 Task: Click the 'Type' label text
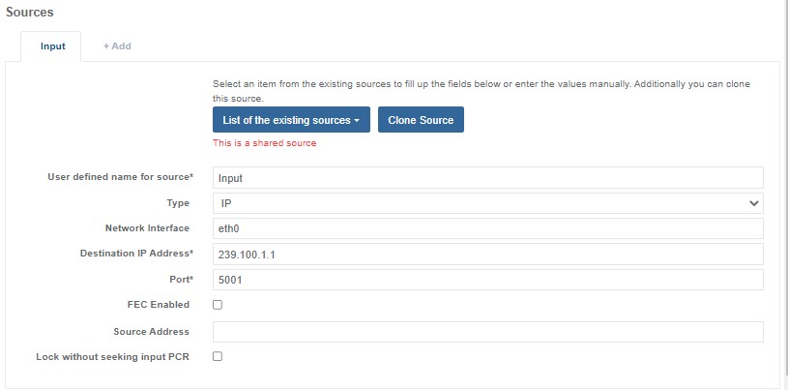tap(178, 203)
